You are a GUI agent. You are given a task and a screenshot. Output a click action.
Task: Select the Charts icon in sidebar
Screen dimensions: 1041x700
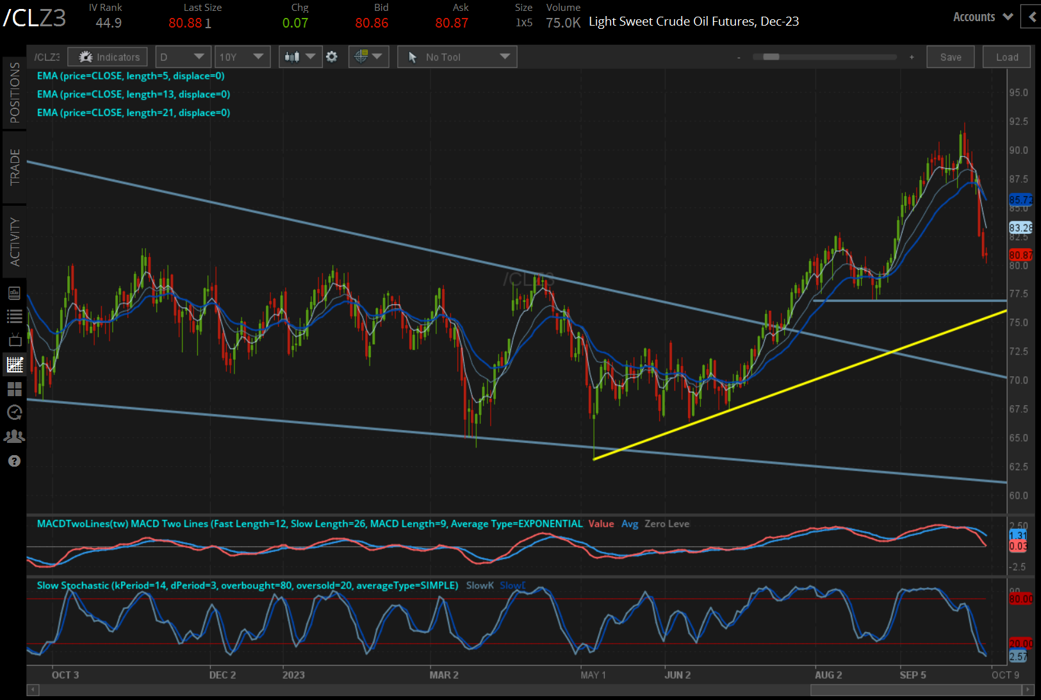[14, 365]
